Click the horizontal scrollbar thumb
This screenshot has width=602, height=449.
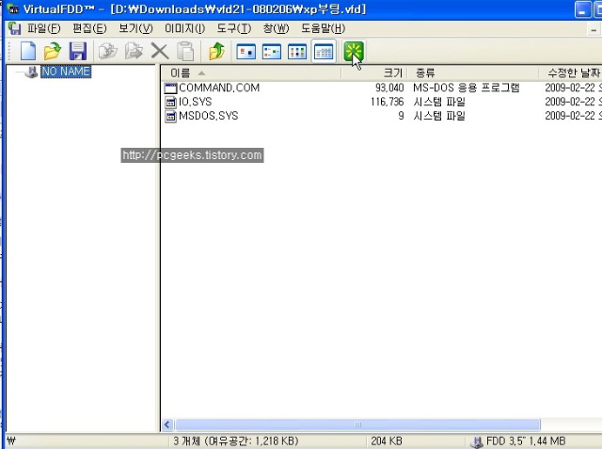point(357,425)
